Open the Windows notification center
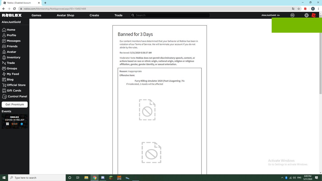Image resolution: width=322 pixels, height=181 pixels. click(317, 178)
